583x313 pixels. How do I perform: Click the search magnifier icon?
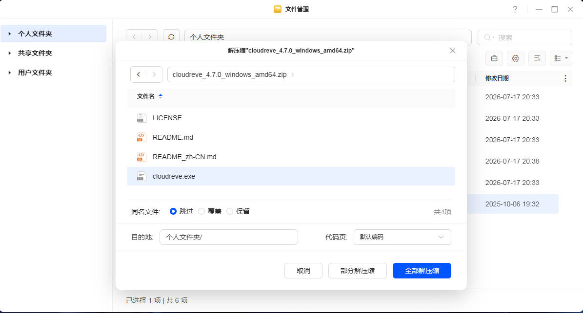tap(487, 37)
